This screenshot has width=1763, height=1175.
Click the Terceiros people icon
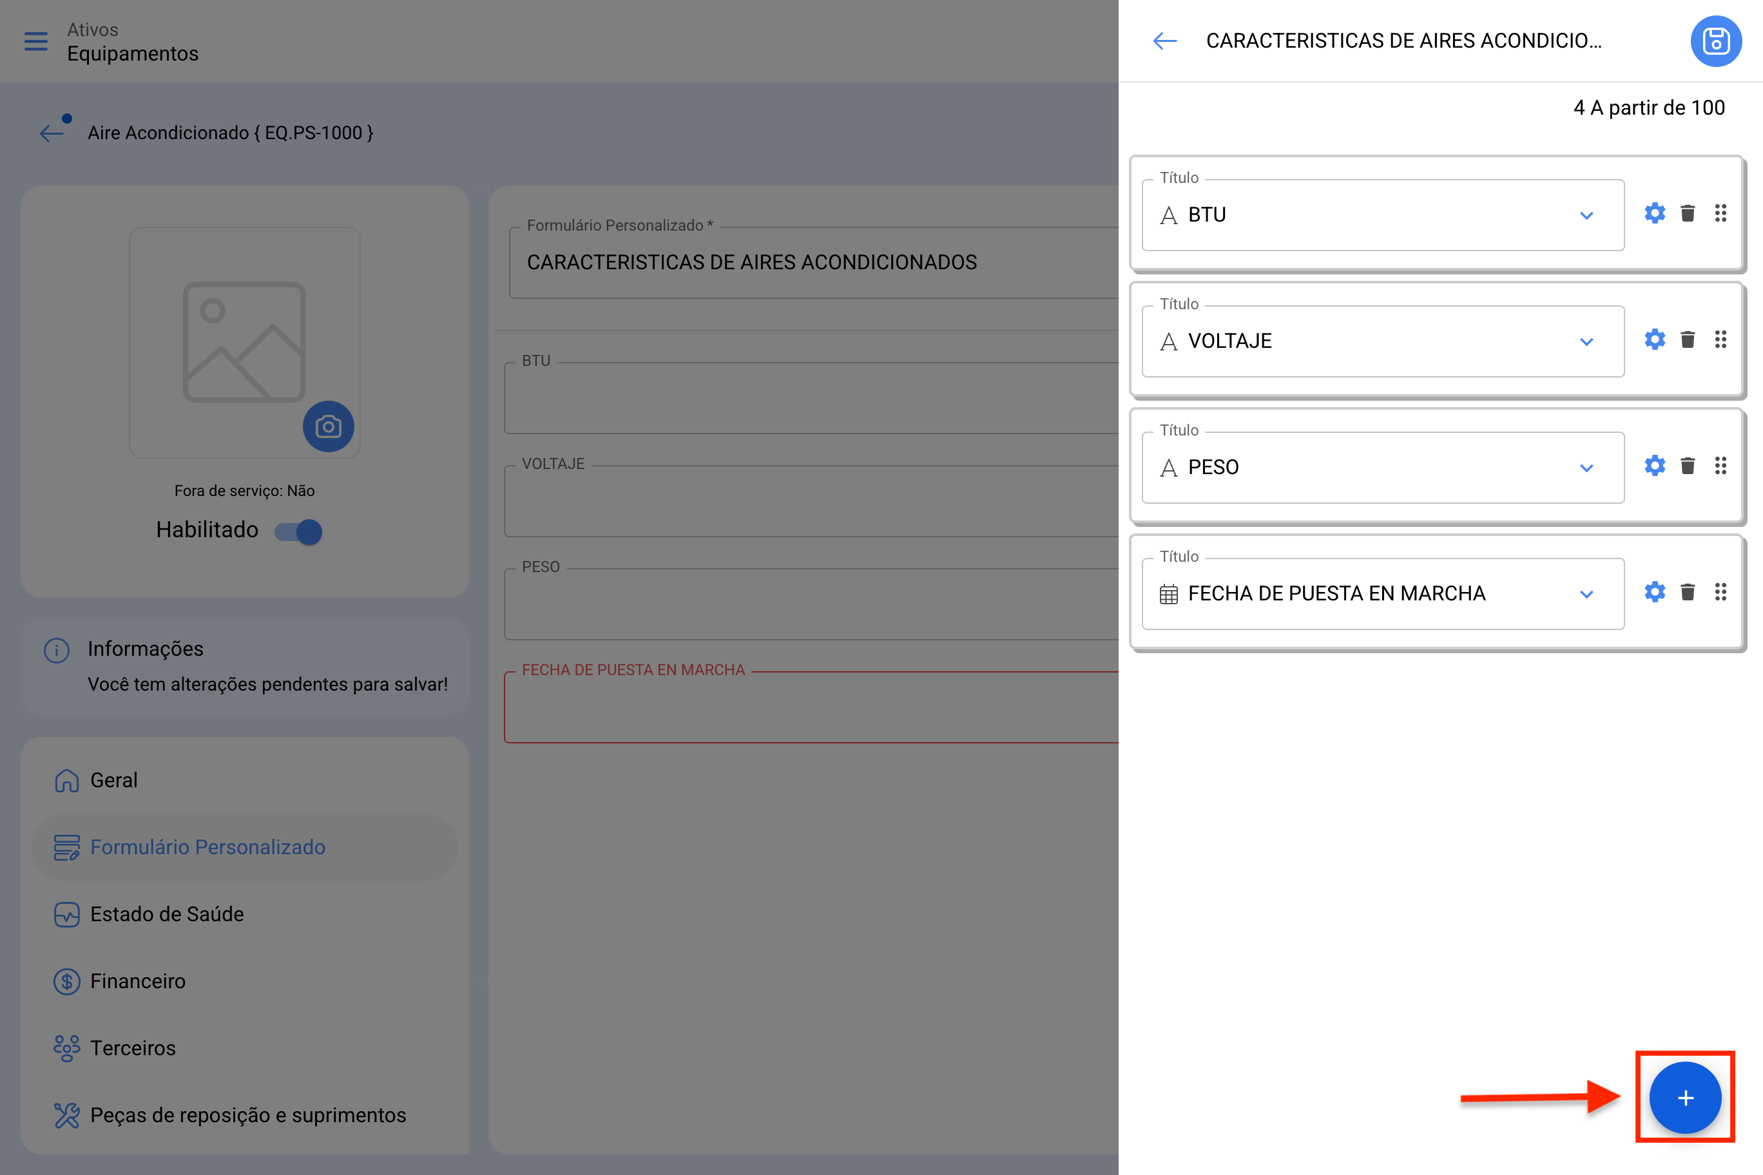(x=67, y=1048)
